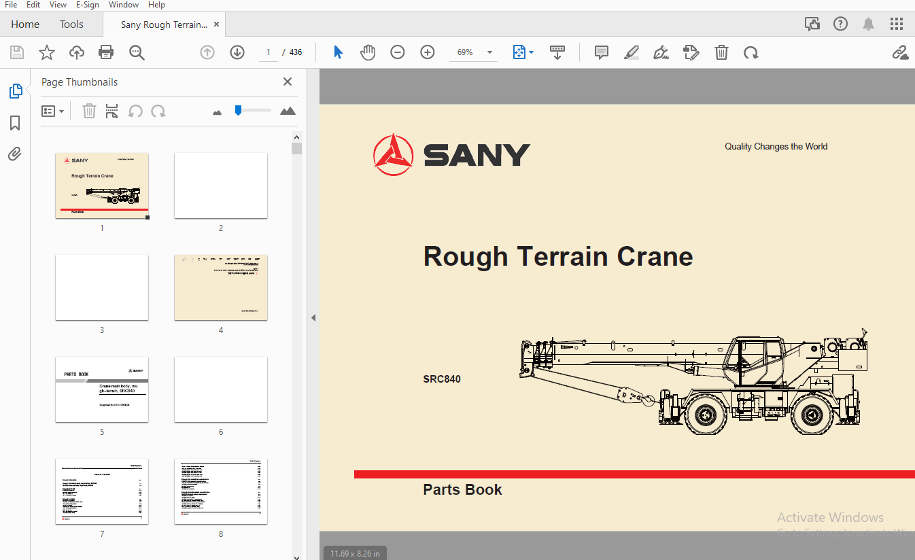Select page 5 Parts Book thumbnail
The height and width of the screenshot is (560, 915).
[x=102, y=389]
